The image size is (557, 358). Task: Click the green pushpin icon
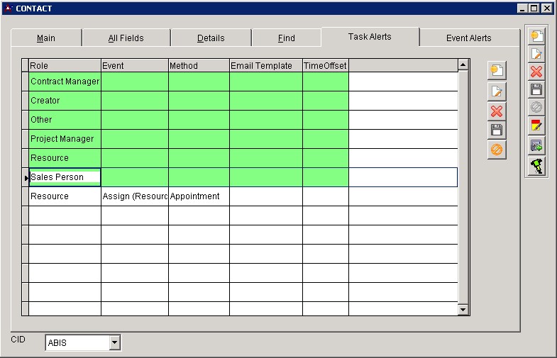point(536,166)
